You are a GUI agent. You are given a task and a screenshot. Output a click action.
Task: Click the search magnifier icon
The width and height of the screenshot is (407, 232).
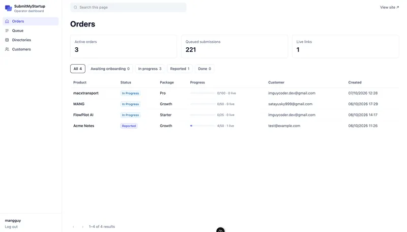(75, 7)
